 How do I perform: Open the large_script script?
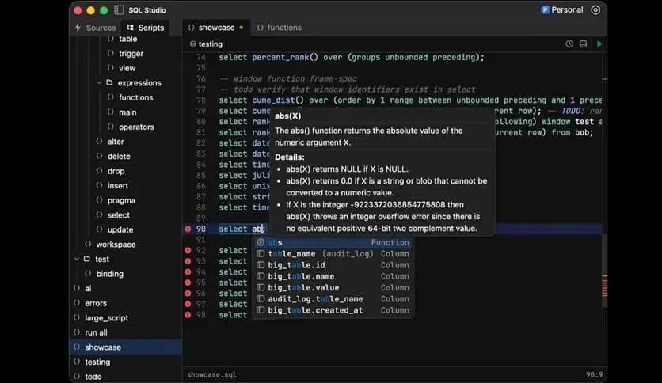tap(106, 318)
